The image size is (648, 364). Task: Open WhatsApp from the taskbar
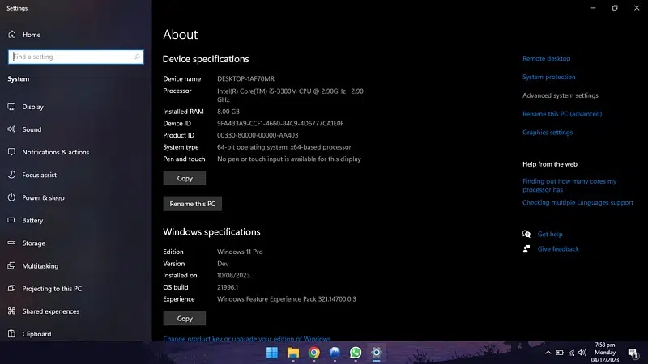[356, 353]
